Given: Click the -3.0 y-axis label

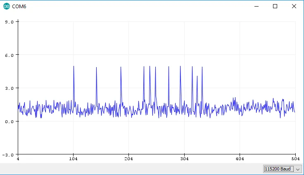Looking at the screenshot, I should pos(8,155).
